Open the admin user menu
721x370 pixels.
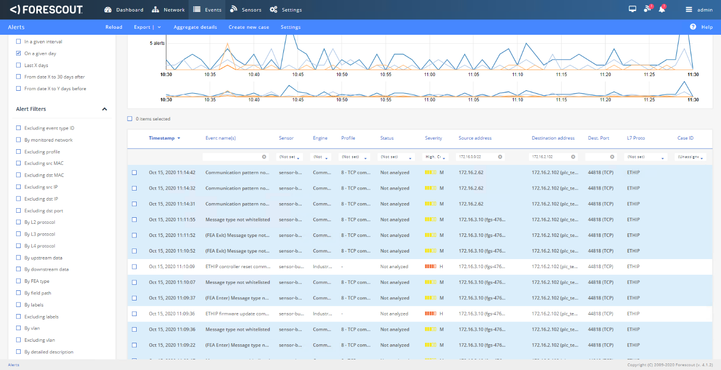705,10
